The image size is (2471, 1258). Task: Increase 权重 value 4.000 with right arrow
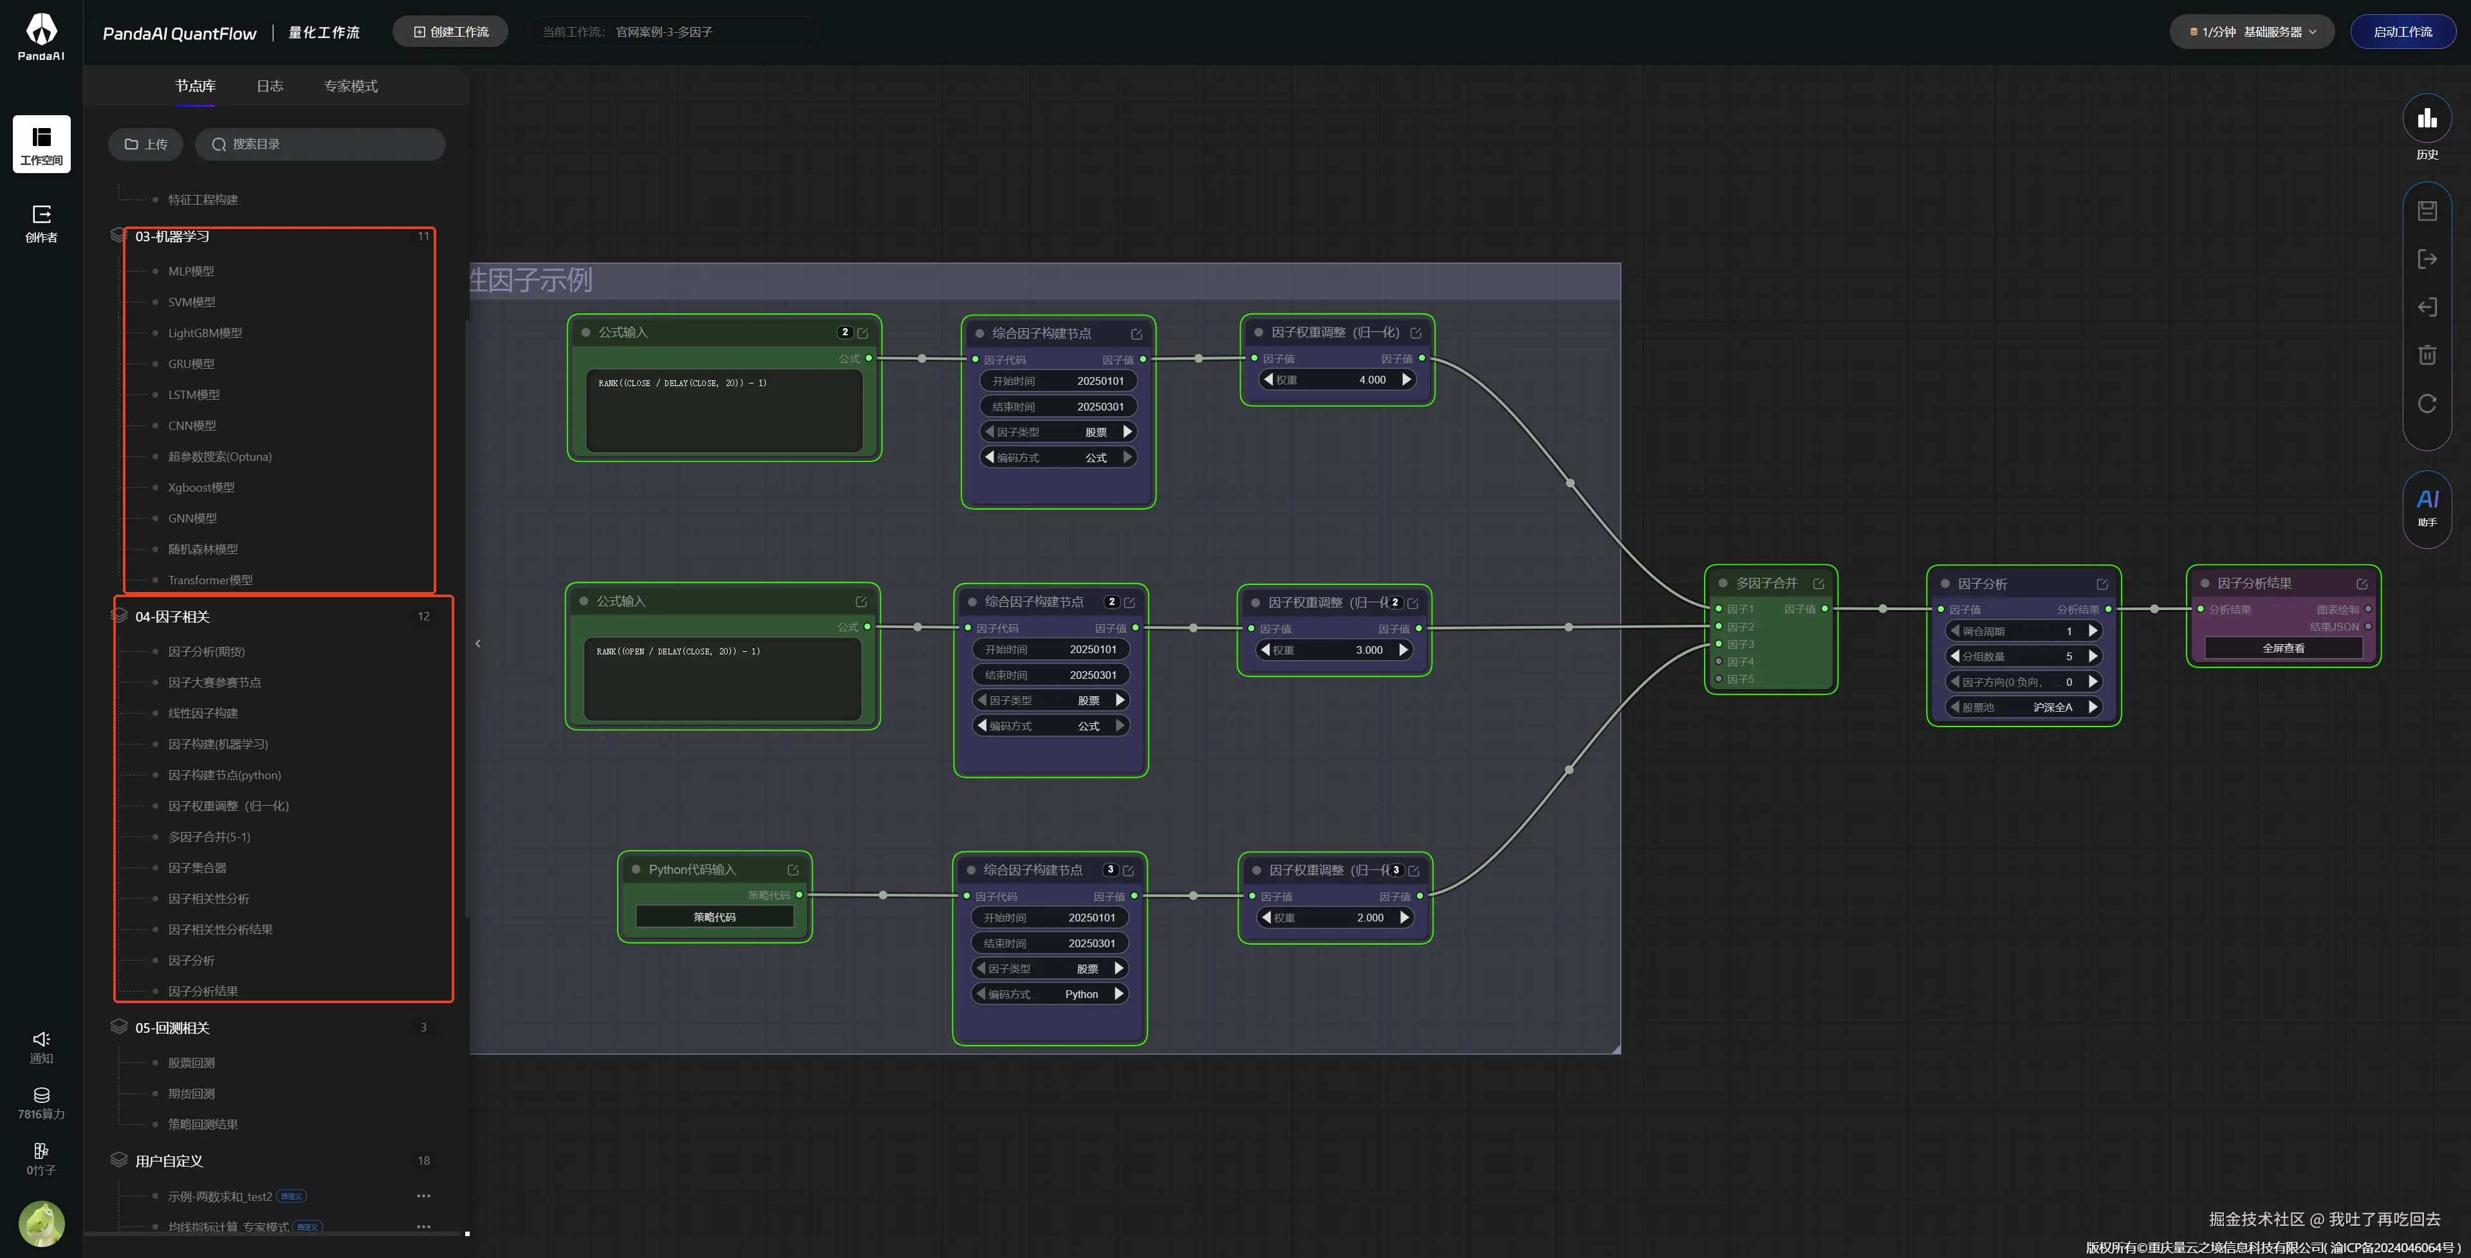tap(1406, 380)
